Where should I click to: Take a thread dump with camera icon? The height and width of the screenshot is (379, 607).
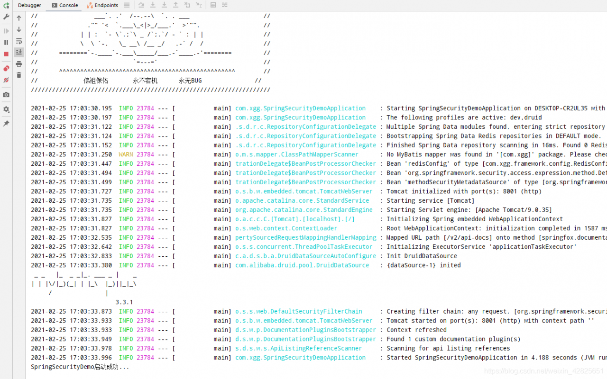(6, 95)
